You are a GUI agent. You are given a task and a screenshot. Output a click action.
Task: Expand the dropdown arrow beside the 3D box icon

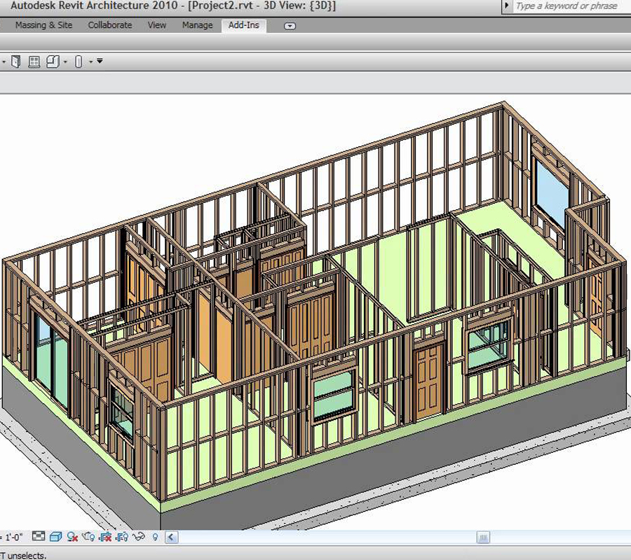[65, 62]
